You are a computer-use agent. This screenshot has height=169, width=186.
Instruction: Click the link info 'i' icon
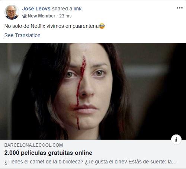176,140
